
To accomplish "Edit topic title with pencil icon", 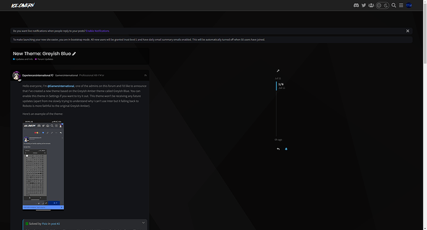I will click(74, 54).
